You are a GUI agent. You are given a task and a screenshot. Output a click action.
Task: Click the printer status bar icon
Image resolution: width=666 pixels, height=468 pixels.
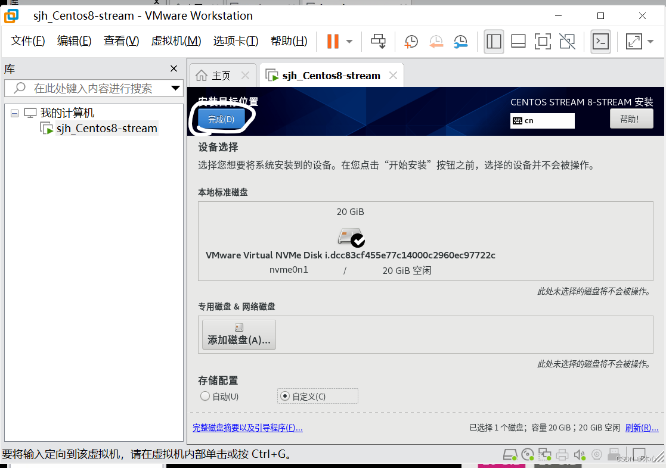pyautogui.click(x=562, y=455)
